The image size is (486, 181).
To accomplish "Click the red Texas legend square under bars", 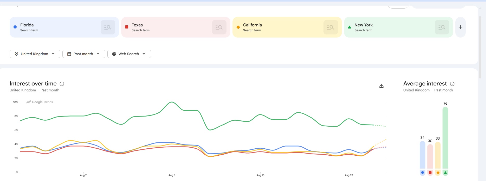I will pyautogui.click(x=430, y=172).
